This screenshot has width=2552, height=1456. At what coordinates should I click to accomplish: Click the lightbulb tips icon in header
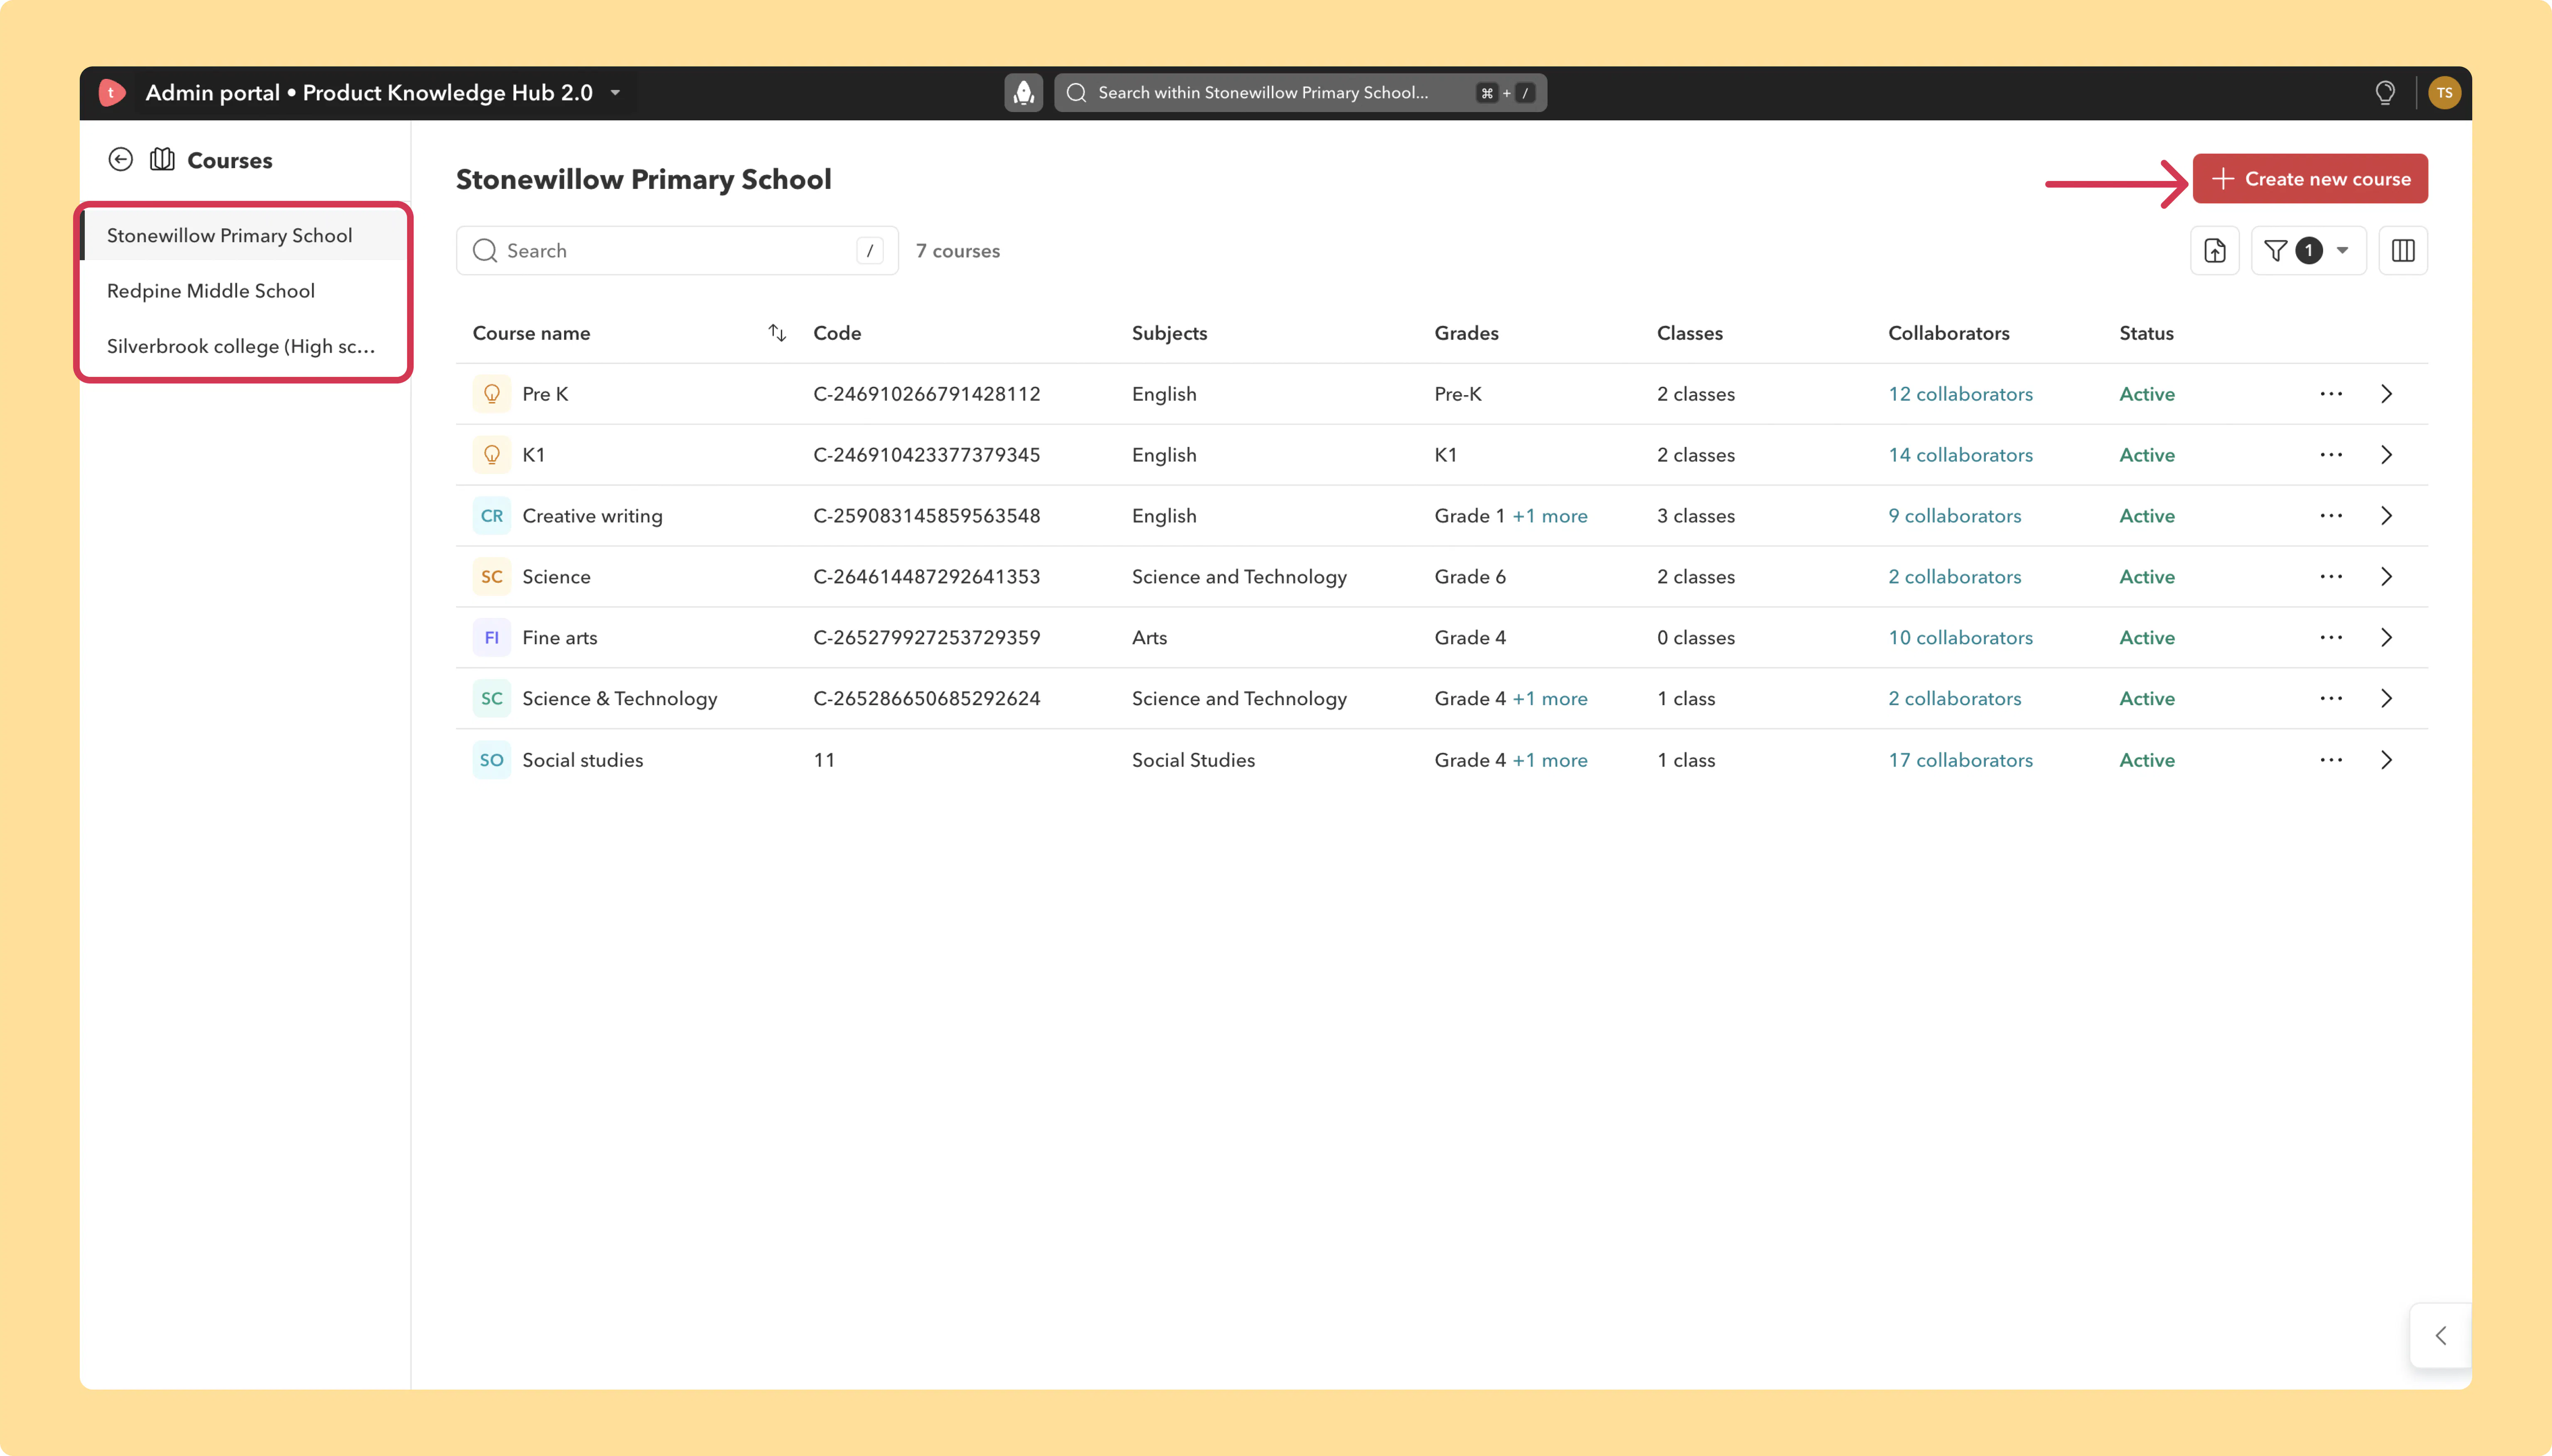tap(2385, 93)
